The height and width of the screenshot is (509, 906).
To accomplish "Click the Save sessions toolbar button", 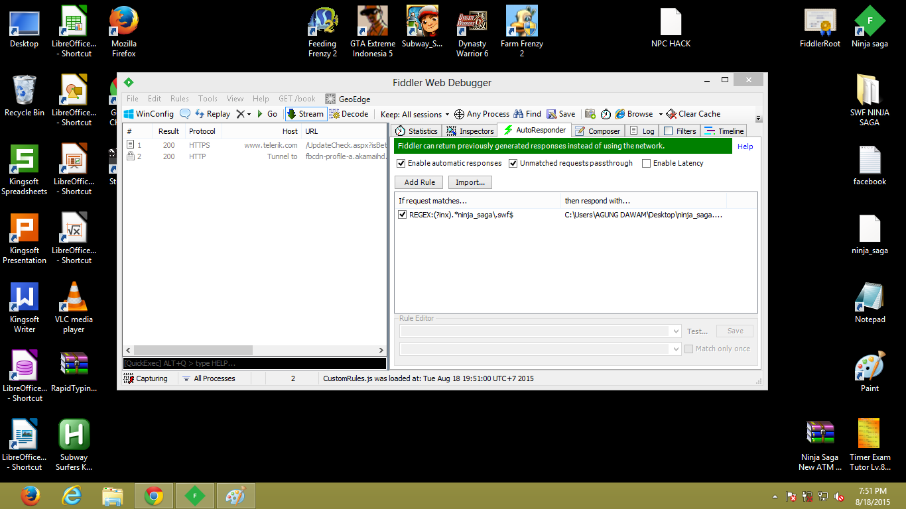I will tap(561, 114).
